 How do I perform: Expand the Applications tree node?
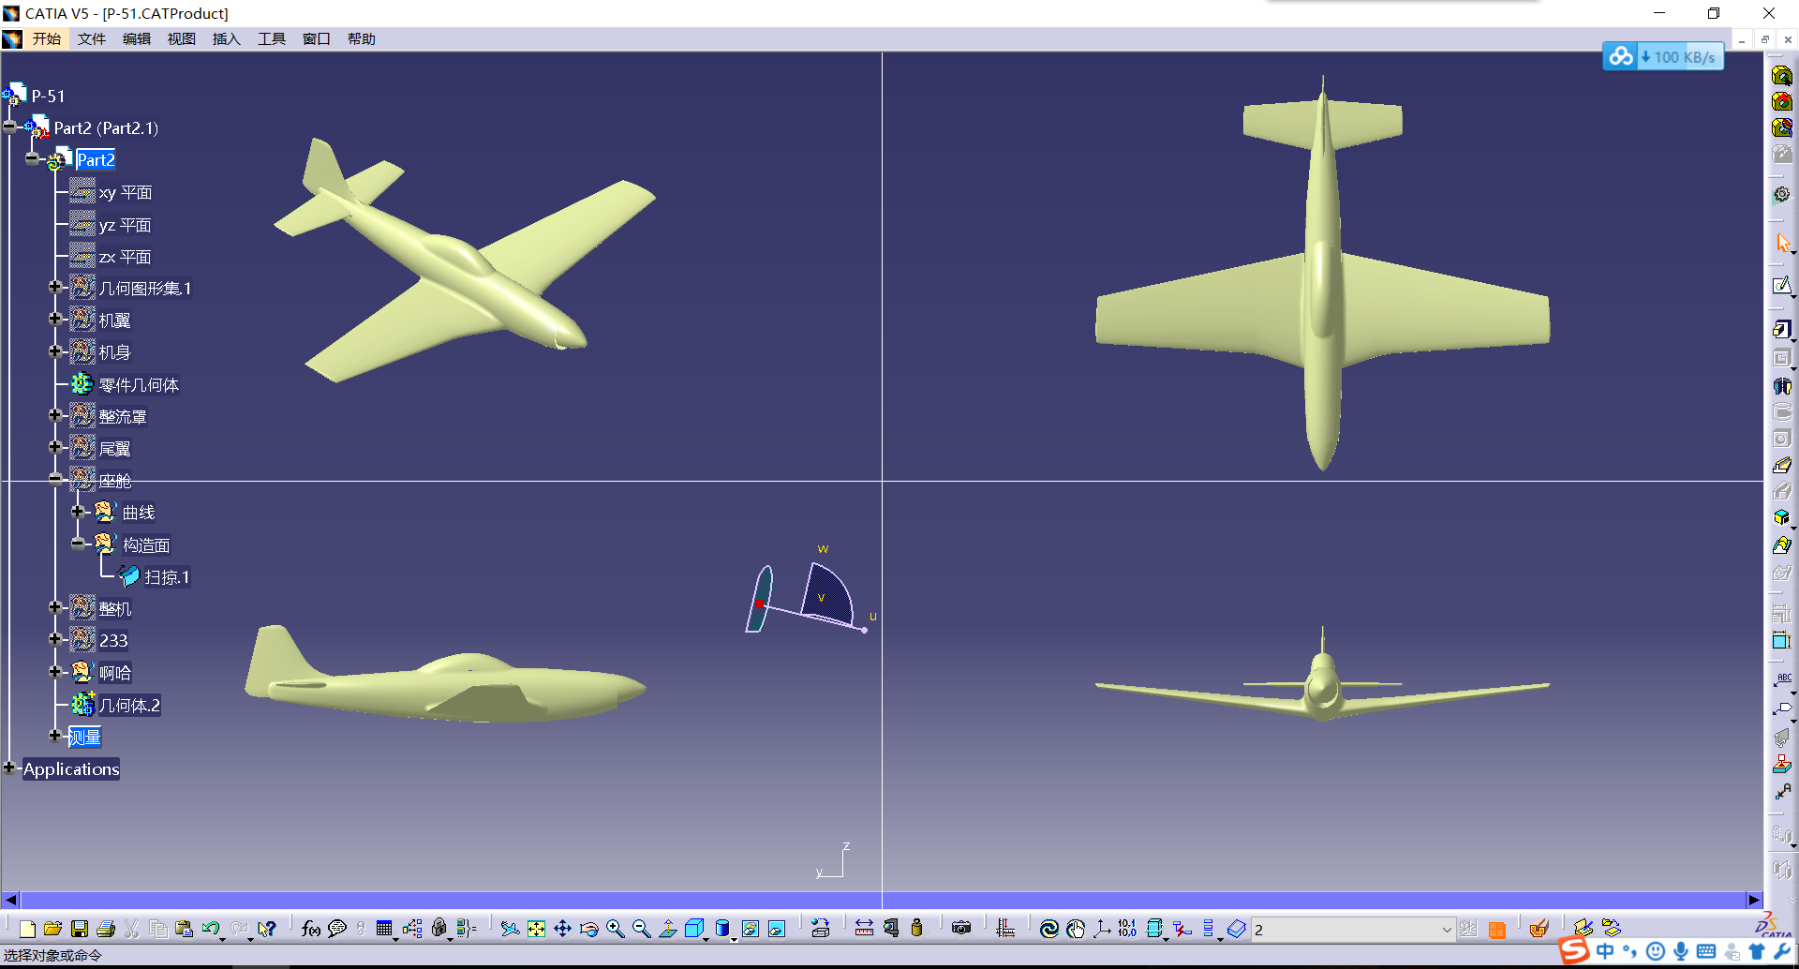(x=9, y=768)
